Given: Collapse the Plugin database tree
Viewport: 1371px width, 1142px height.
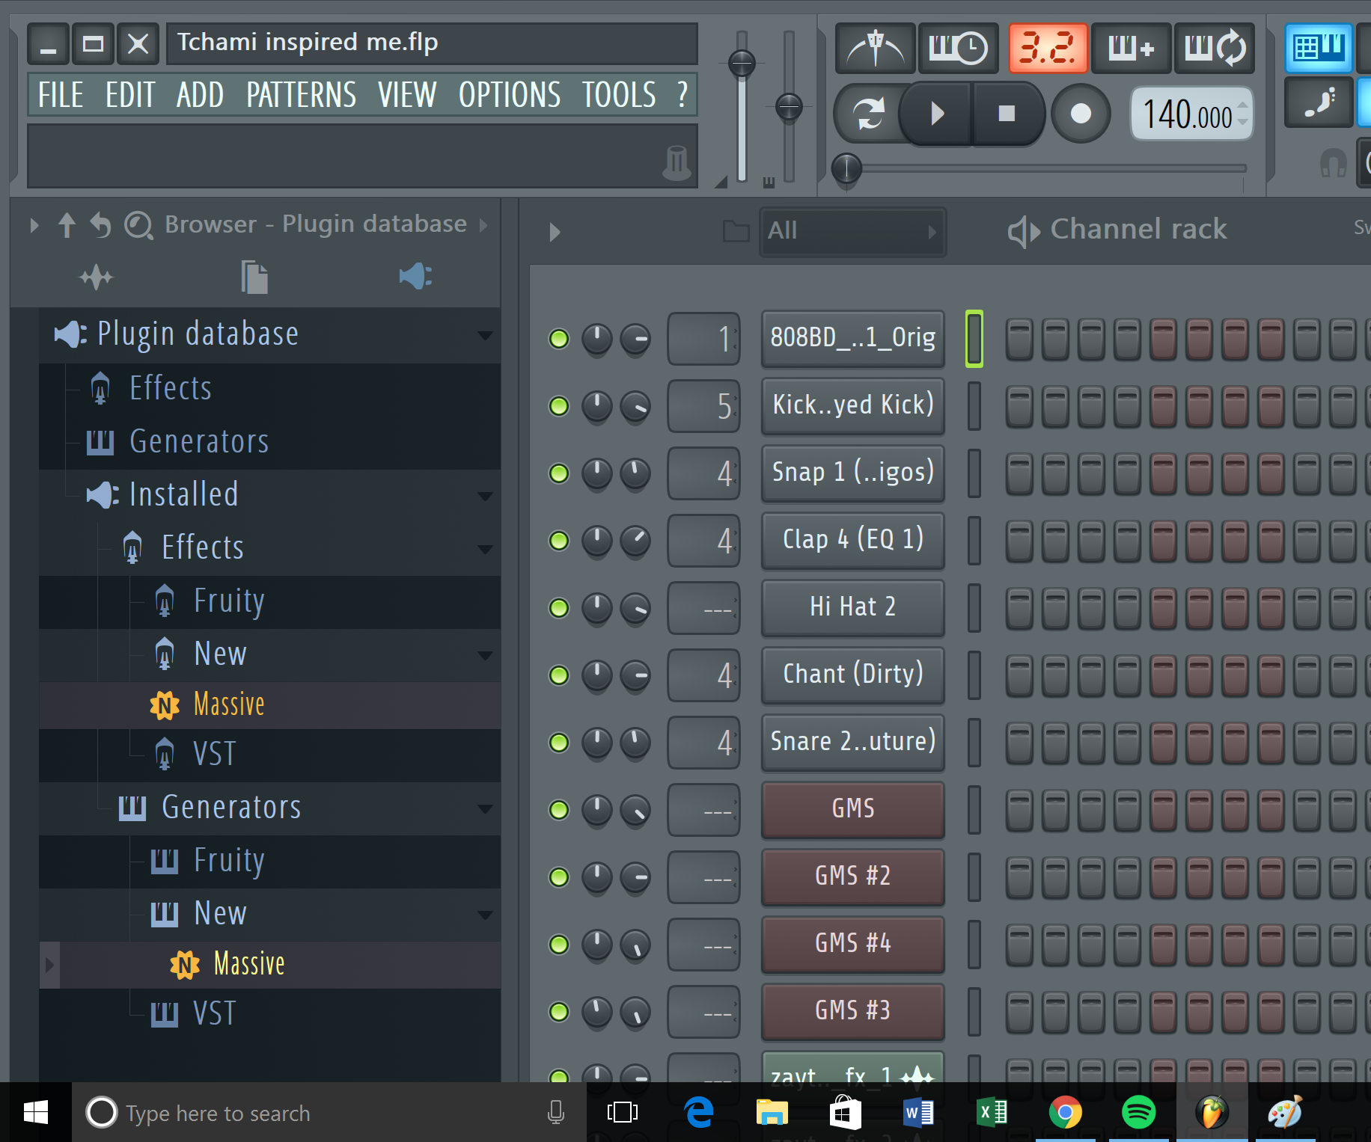Looking at the screenshot, I should click(484, 334).
